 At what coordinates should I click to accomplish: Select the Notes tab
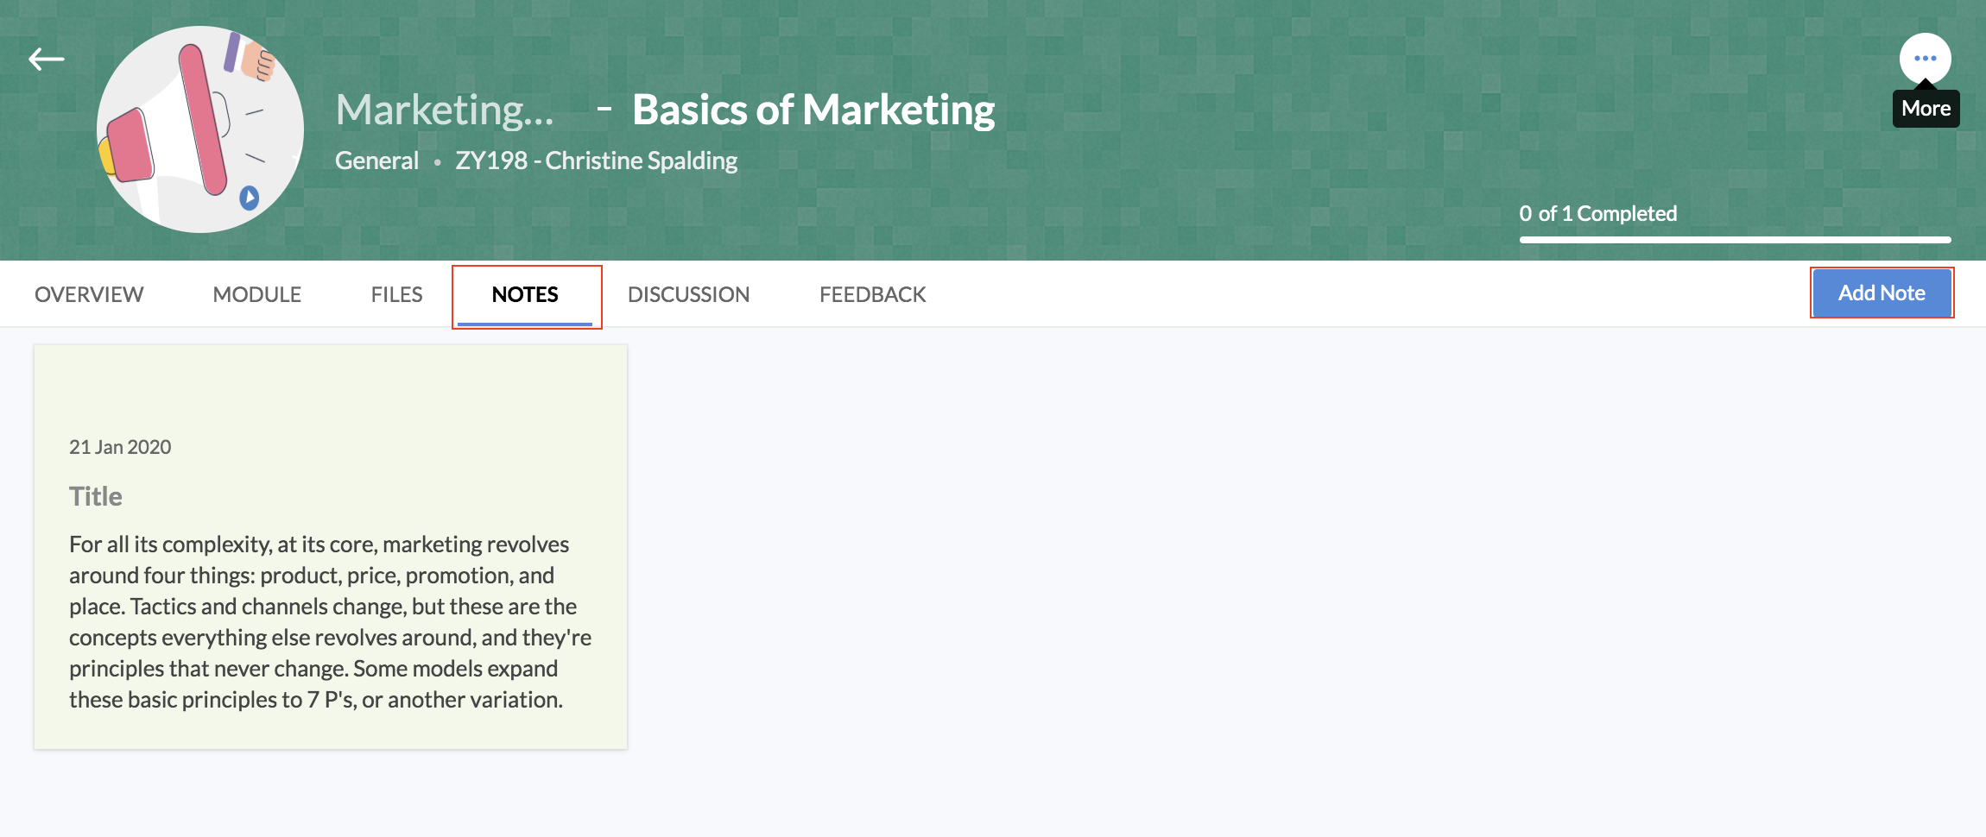(x=525, y=294)
